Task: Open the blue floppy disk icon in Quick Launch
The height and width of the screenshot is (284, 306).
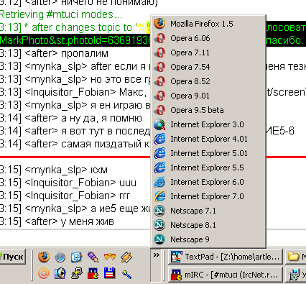Action: [x=110, y=273]
